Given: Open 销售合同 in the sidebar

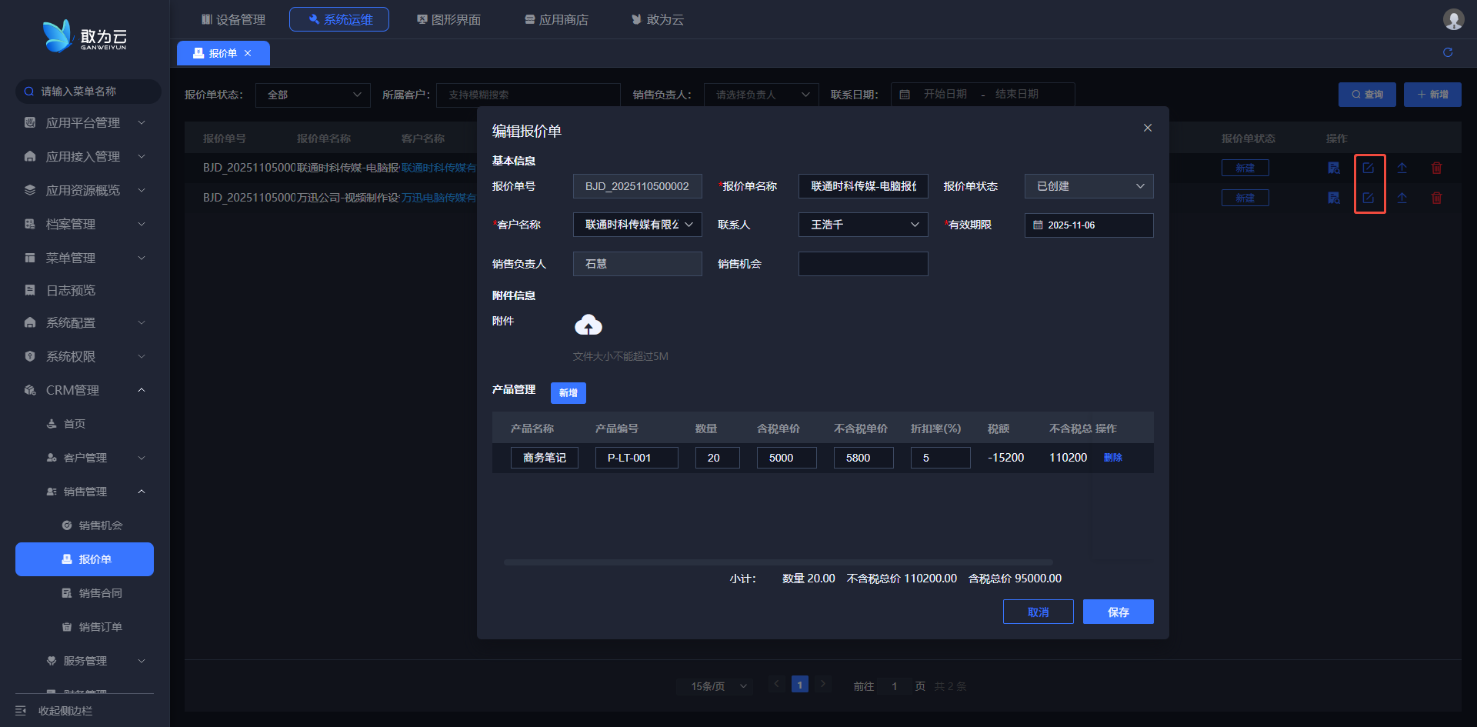Looking at the screenshot, I should (x=100, y=593).
